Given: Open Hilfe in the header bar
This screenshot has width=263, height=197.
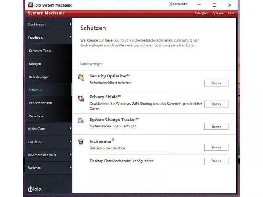Looking at the screenshot, I should (x=231, y=14).
